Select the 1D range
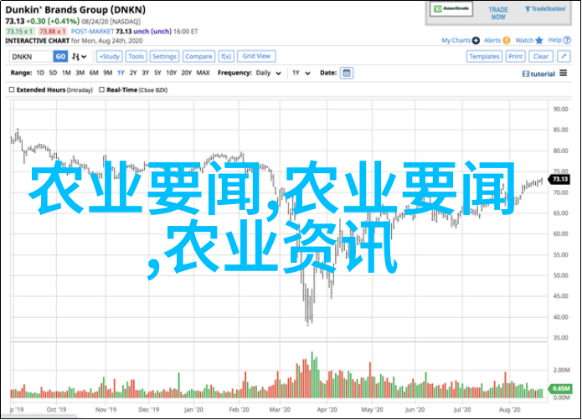The width and height of the screenshot is (582, 420). [40, 73]
